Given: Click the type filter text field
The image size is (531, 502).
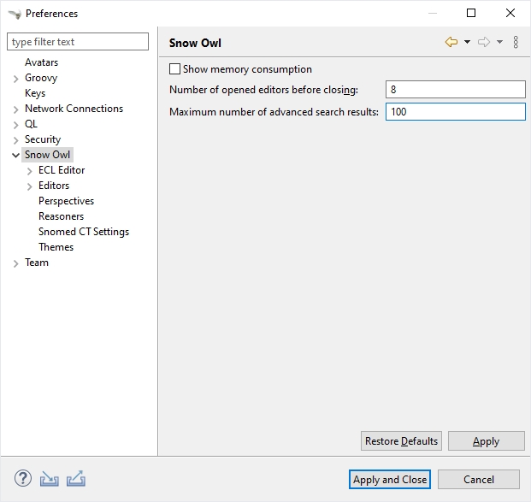Looking at the screenshot, I should (x=78, y=42).
